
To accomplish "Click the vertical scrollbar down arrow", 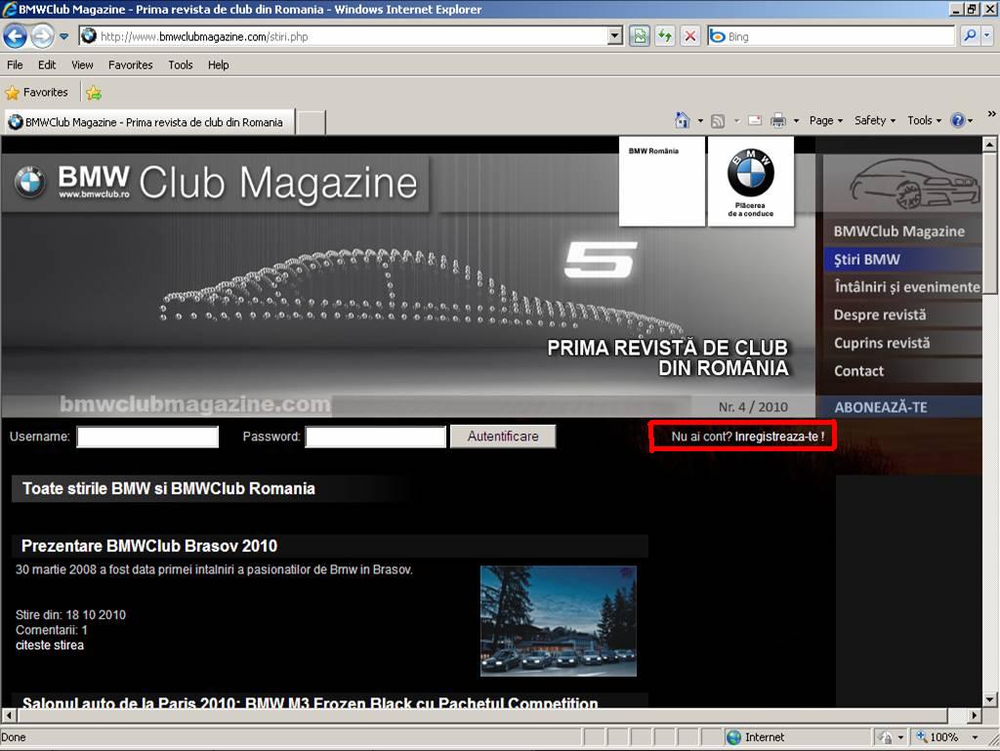I will click(990, 699).
